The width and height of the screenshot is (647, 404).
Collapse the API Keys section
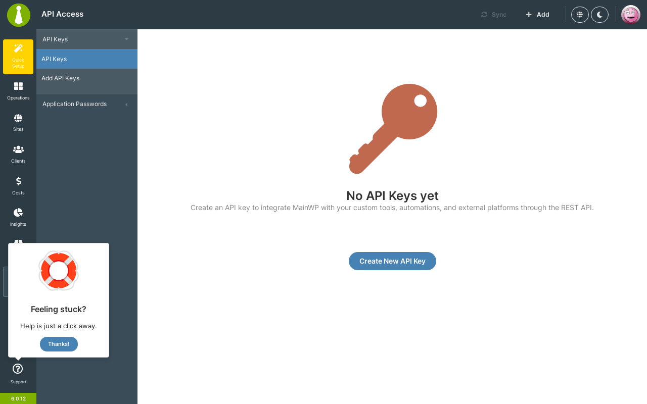coord(87,39)
